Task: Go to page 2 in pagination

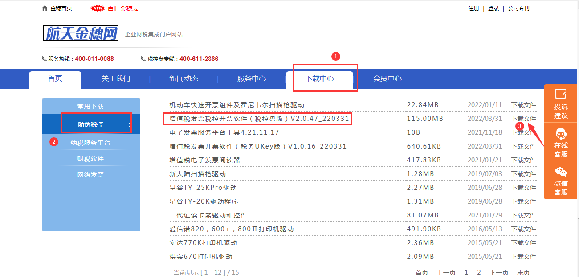Action: (x=479, y=273)
